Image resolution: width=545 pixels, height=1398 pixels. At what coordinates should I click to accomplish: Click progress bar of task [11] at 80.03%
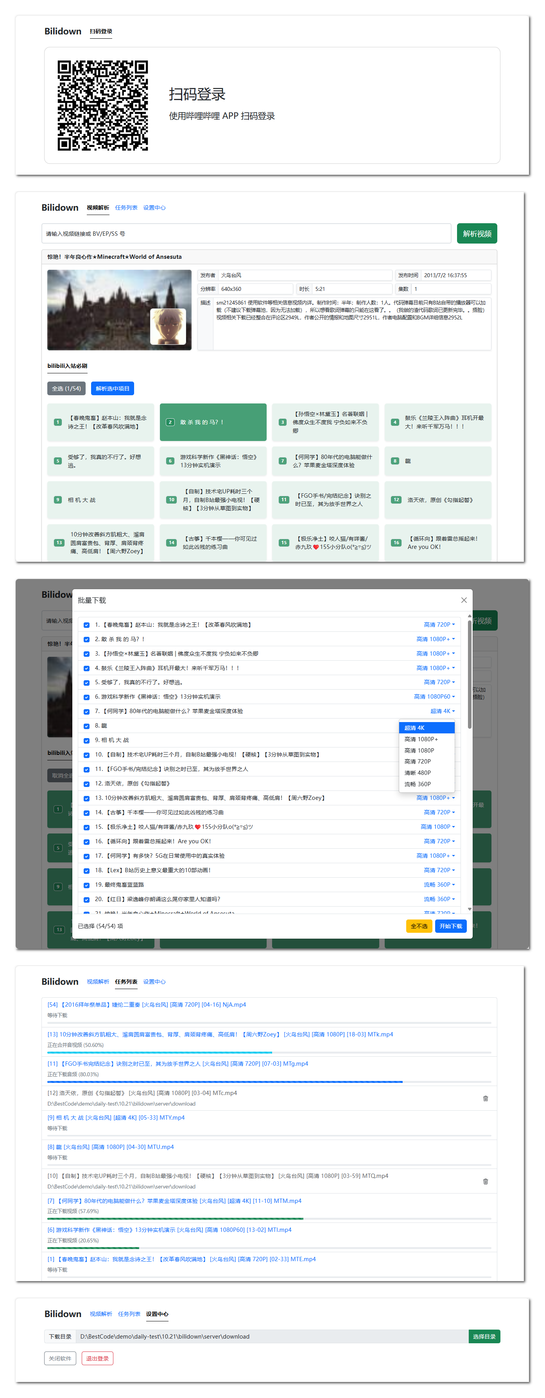click(x=269, y=1082)
